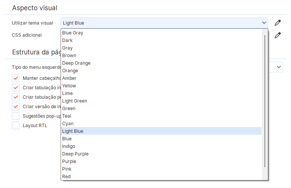Pick the Indigo theme option
This screenshot has width=291, height=188.
tap(69, 146)
